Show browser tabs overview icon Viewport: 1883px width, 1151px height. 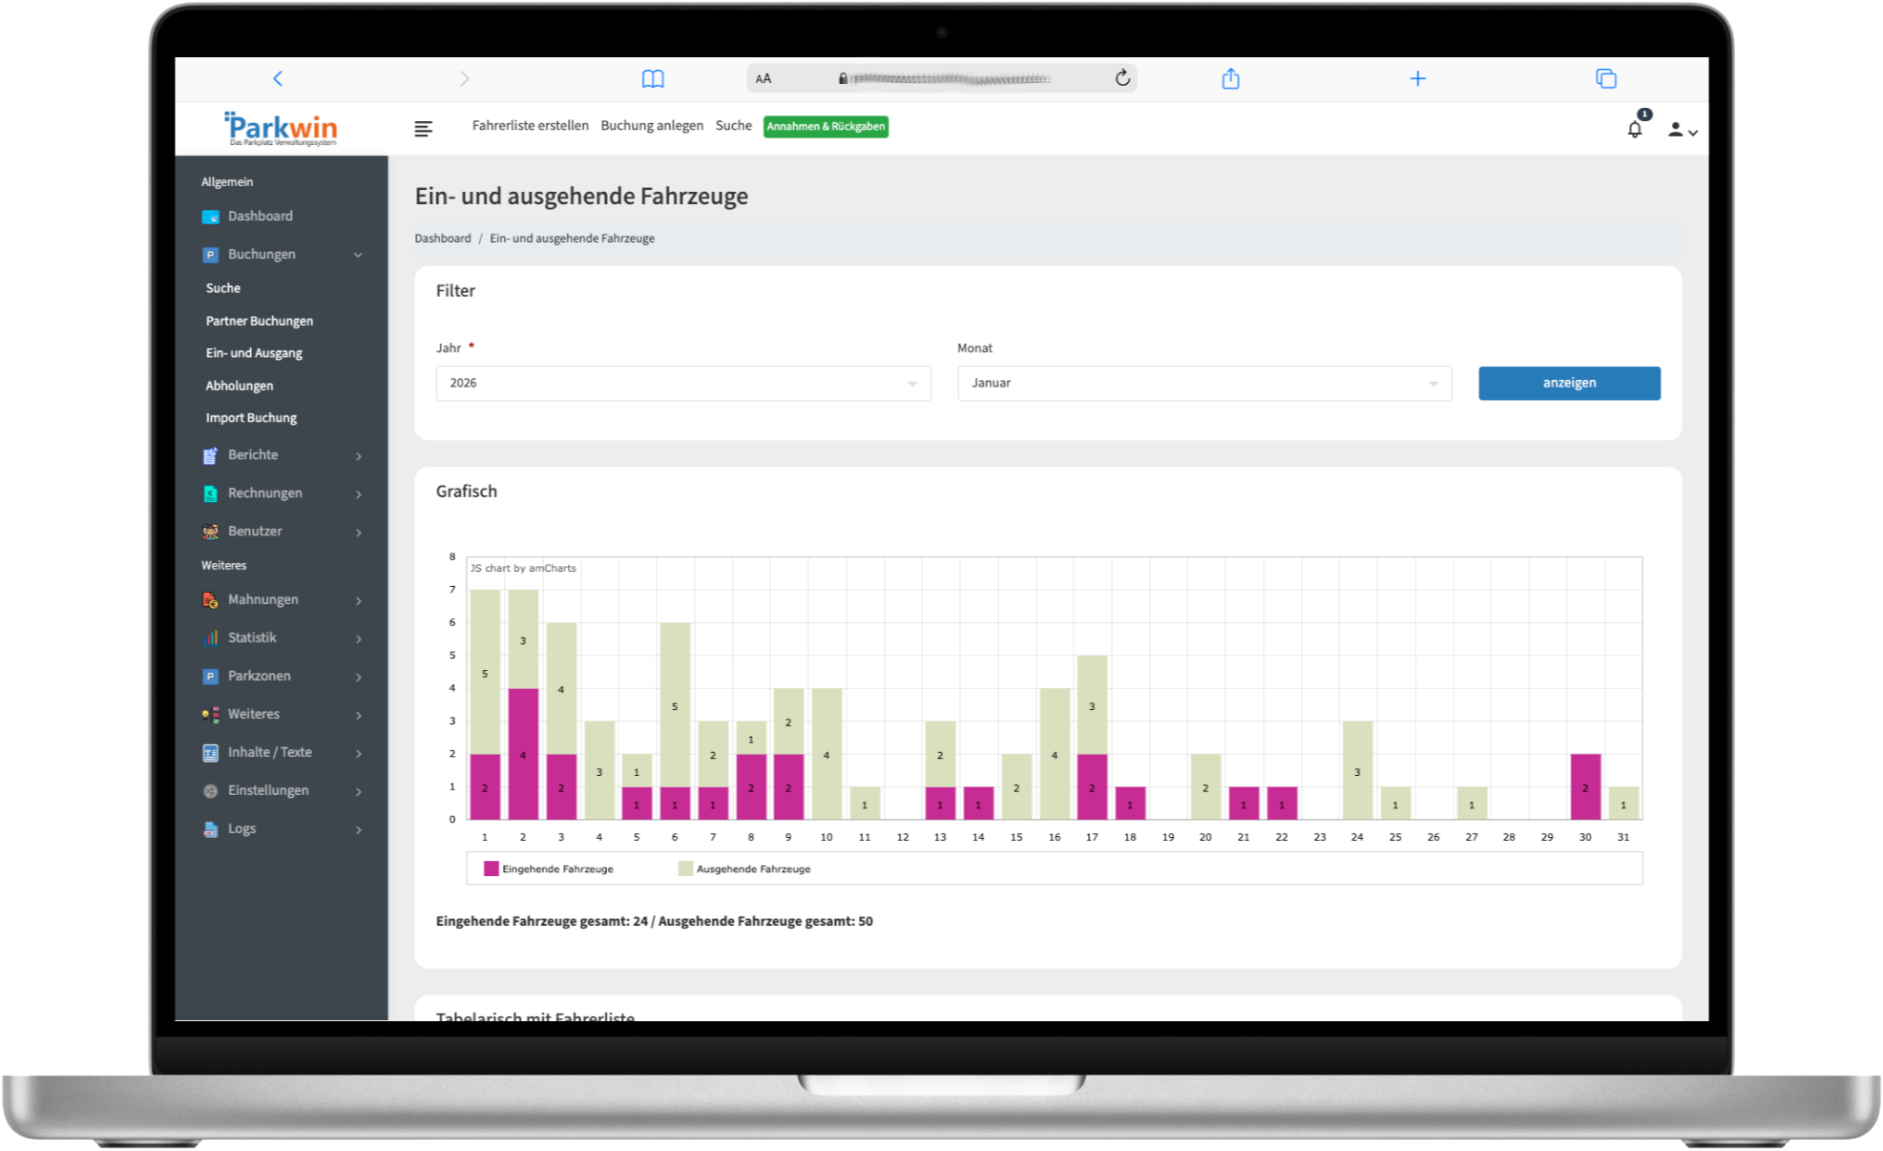point(1605,79)
